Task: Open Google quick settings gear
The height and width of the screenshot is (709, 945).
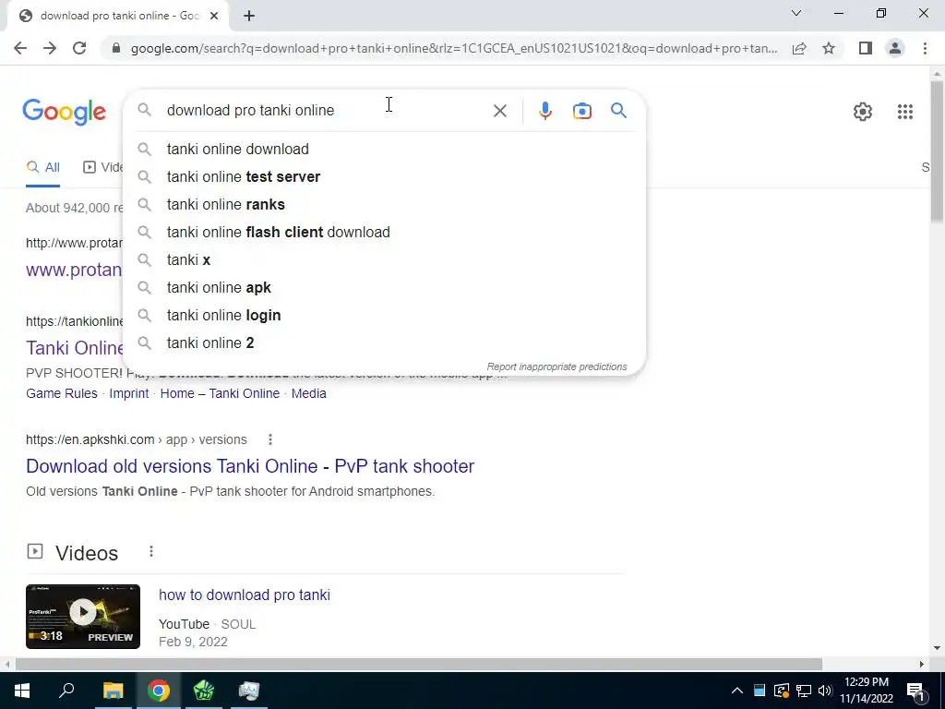Action: (x=863, y=112)
